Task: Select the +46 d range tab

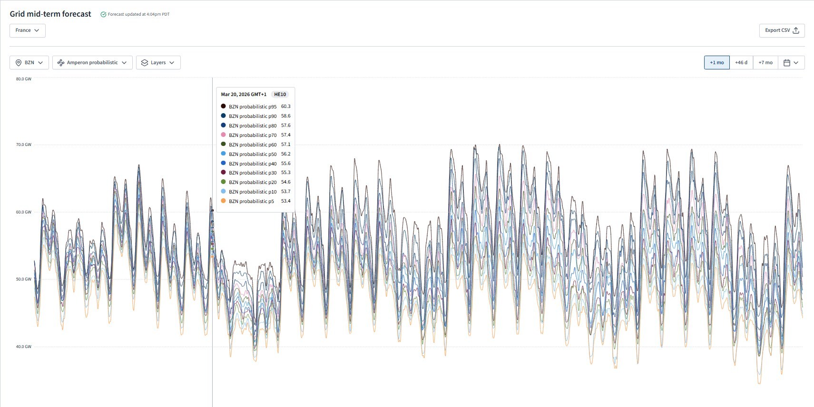Action: coord(741,63)
